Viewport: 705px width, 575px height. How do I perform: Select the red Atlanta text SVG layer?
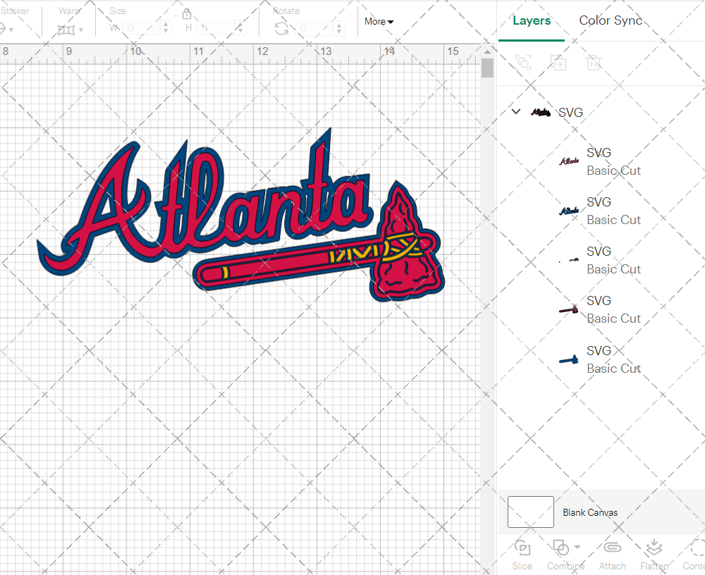[599, 161]
